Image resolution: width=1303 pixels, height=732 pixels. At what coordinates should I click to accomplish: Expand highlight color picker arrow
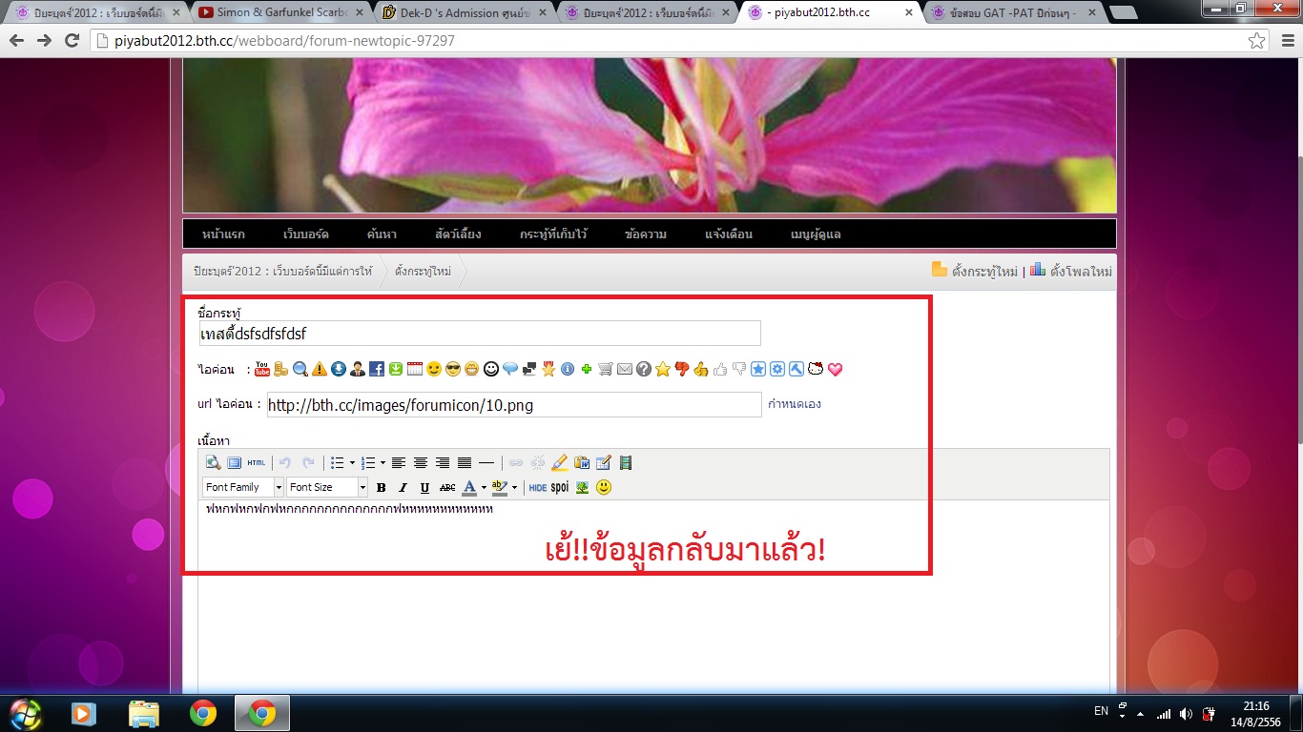(x=514, y=487)
